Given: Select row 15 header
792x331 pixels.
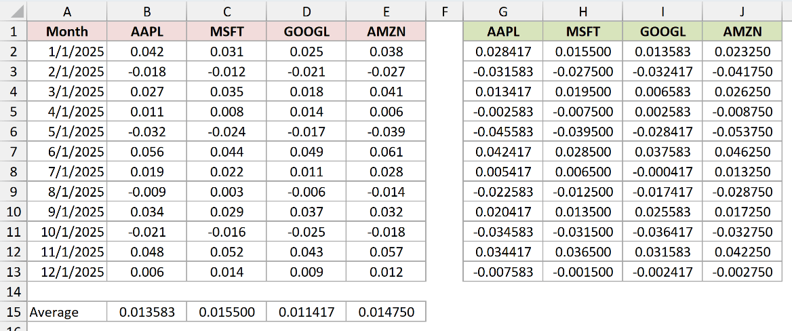Looking at the screenshot, I should 13,312.
